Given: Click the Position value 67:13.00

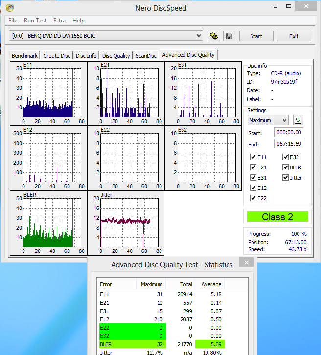Looking at the screenshot, I should coord(296,242).
